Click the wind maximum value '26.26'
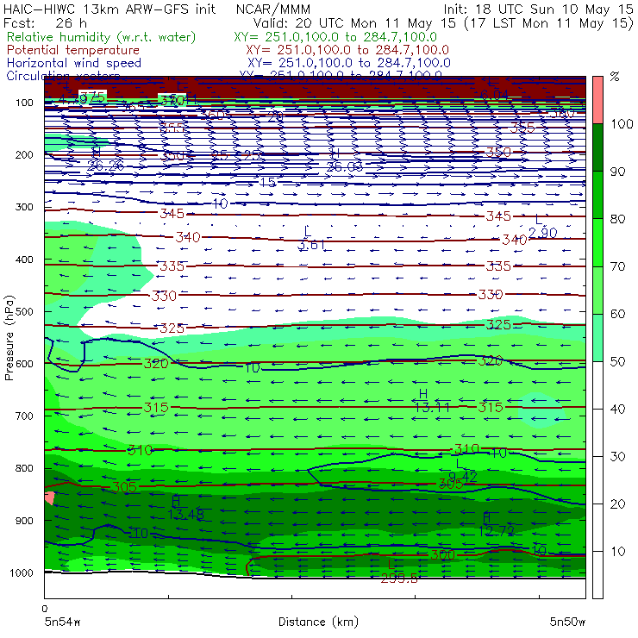 [106, 166]
